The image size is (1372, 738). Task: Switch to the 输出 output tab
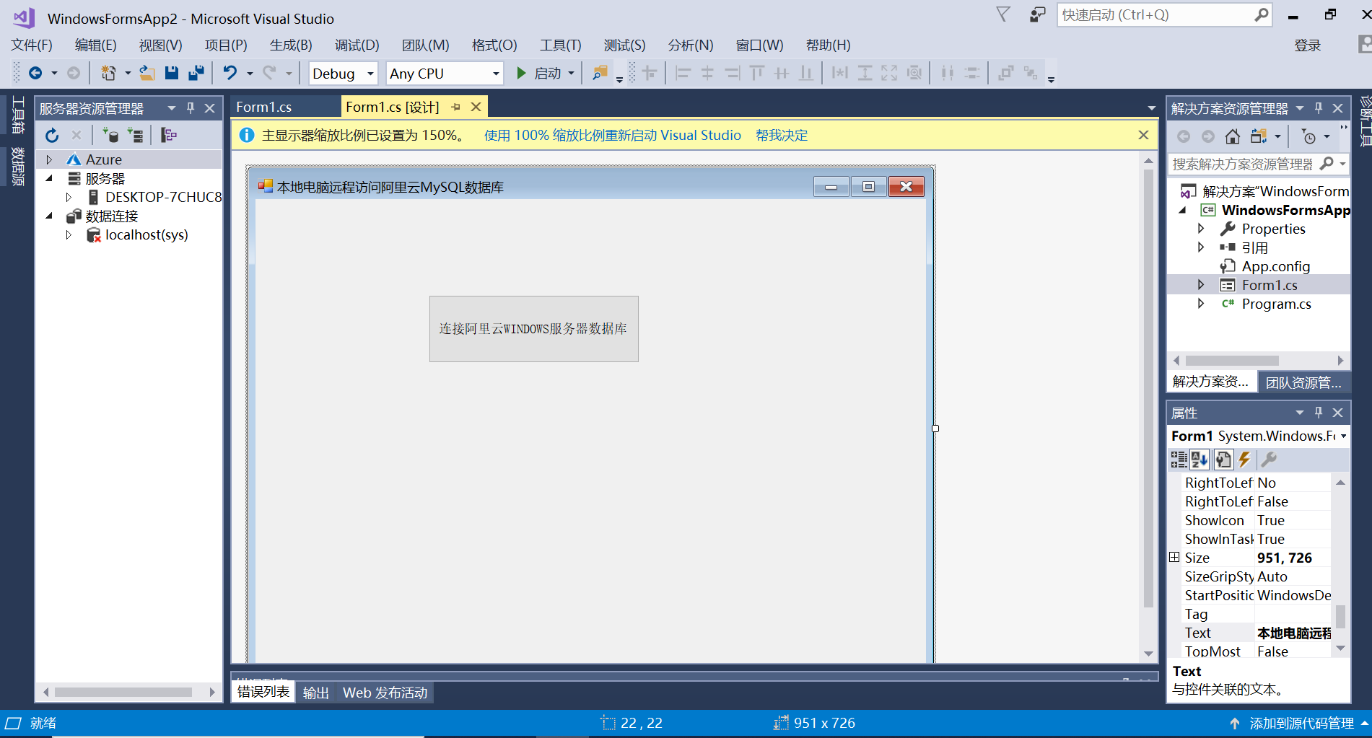316,693
